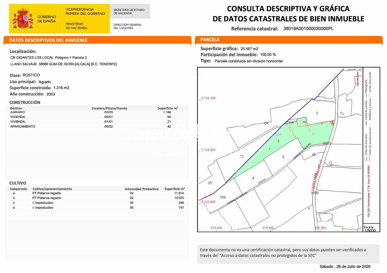Click the Escala 1/5000 scale box

tap(371, 229)
